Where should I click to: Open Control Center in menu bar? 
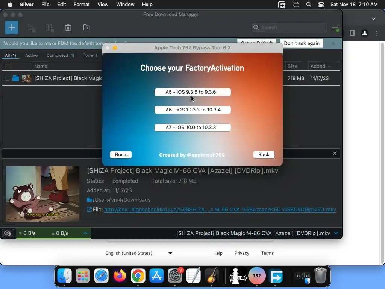321,5
